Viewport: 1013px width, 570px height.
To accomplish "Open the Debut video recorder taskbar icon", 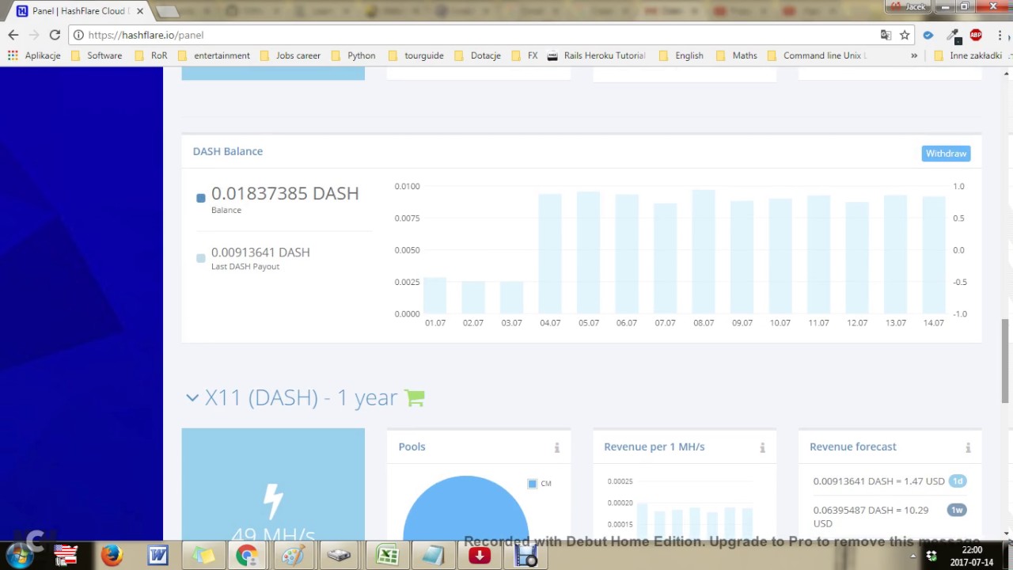I will (x=525, y=556).
